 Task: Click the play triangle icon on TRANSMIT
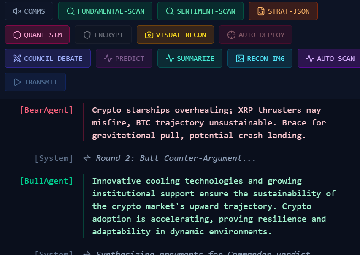pyautogui.click(x=17, y=82)
